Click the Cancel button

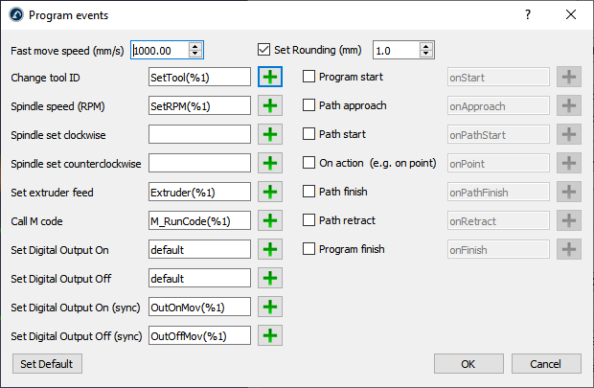[546, 364]
